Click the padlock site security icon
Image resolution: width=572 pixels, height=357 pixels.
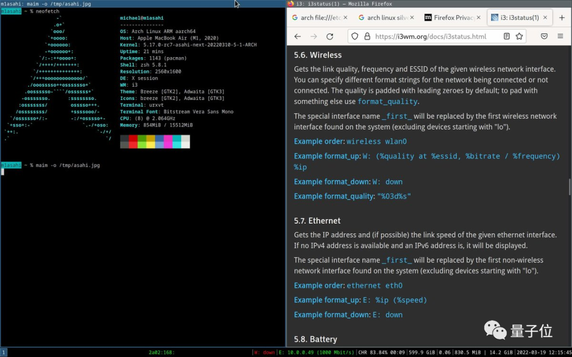tap(366, 36)
